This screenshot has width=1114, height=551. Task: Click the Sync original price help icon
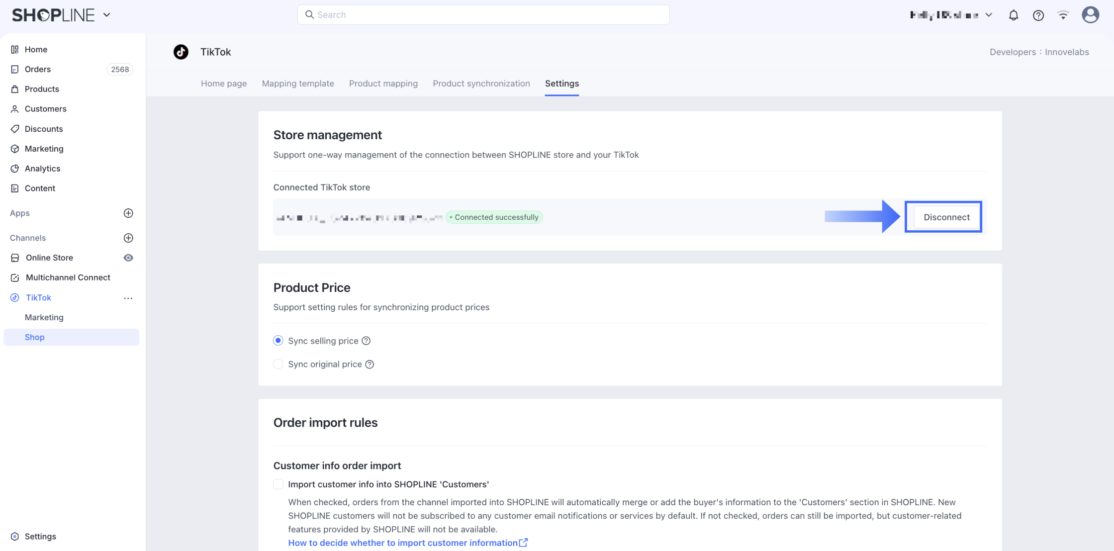point(370,364)
